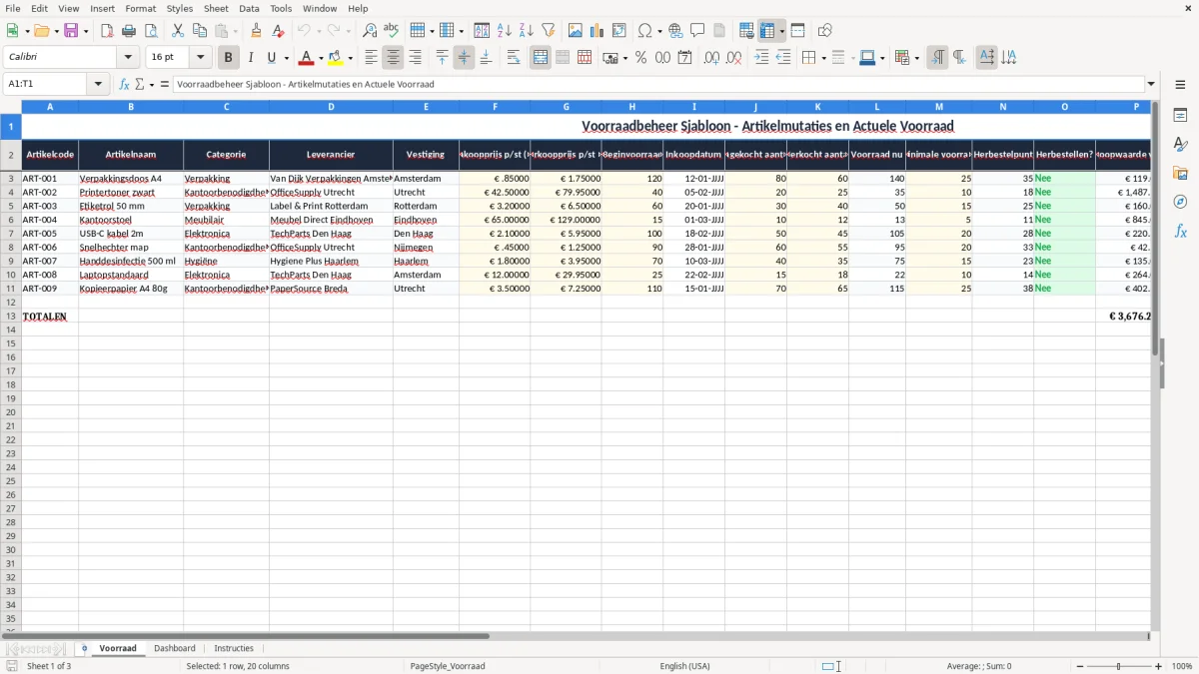Increase the cell indent
Image resolution: width=1199 pixels, height=674 pixels.
(761, 58)
